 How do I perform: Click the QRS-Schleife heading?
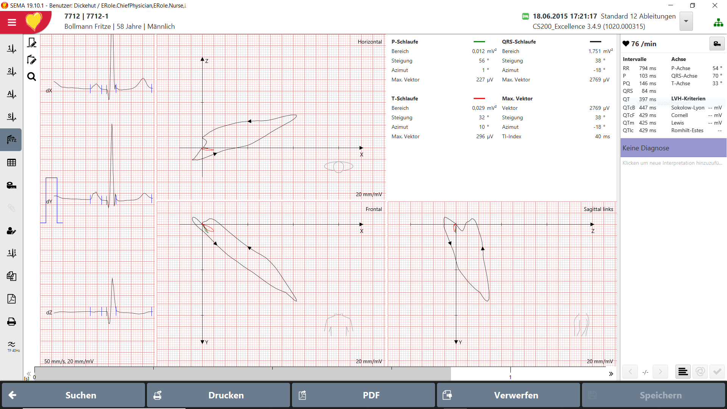tap(519, 42)
